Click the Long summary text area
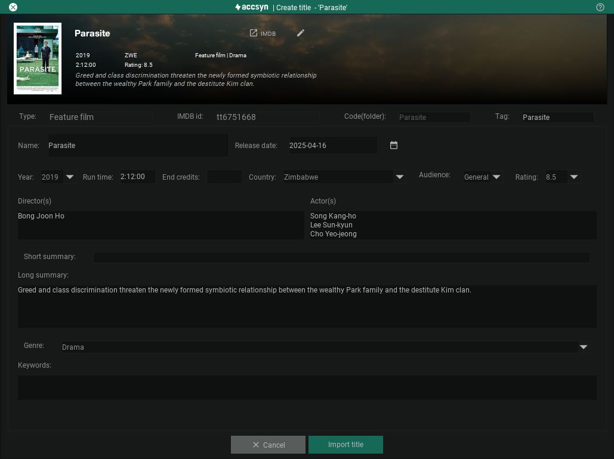The height and width of the screenshot is (459, 614). point(307,306)
